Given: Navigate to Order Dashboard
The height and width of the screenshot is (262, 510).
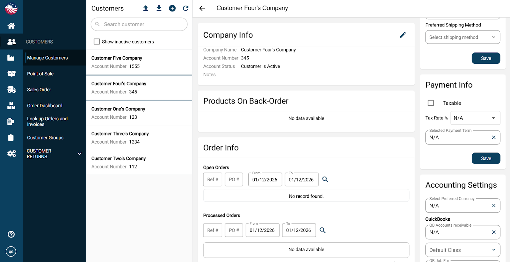Looking at the screenshot, I should (x=45, y=106).
